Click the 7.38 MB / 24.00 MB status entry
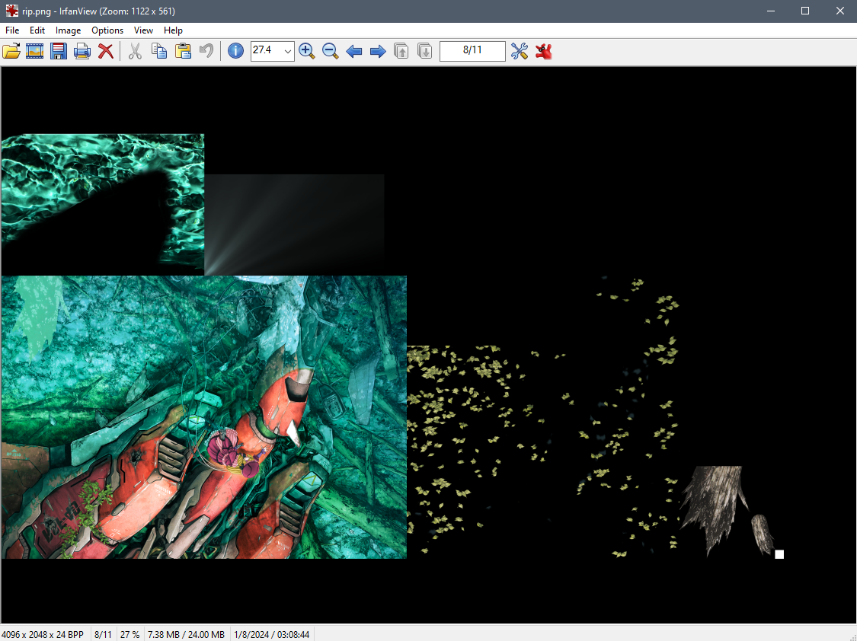The image size is (857, 641). (187, 634)
